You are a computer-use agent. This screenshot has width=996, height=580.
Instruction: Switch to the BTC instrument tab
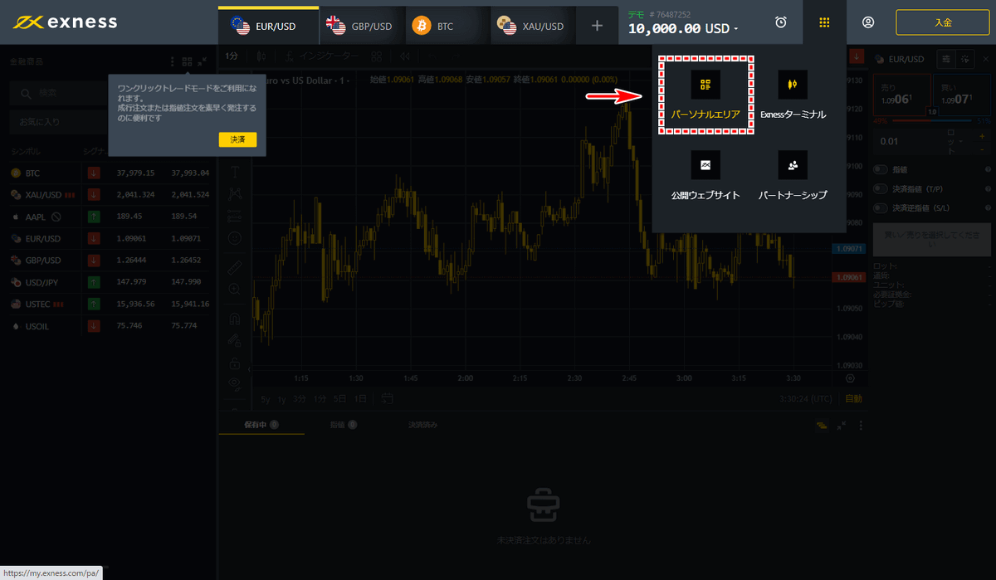pyautogui.click(x=447, y=26)
